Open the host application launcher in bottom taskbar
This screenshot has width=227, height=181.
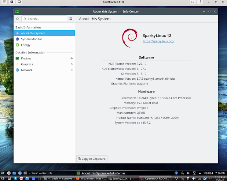3,178
